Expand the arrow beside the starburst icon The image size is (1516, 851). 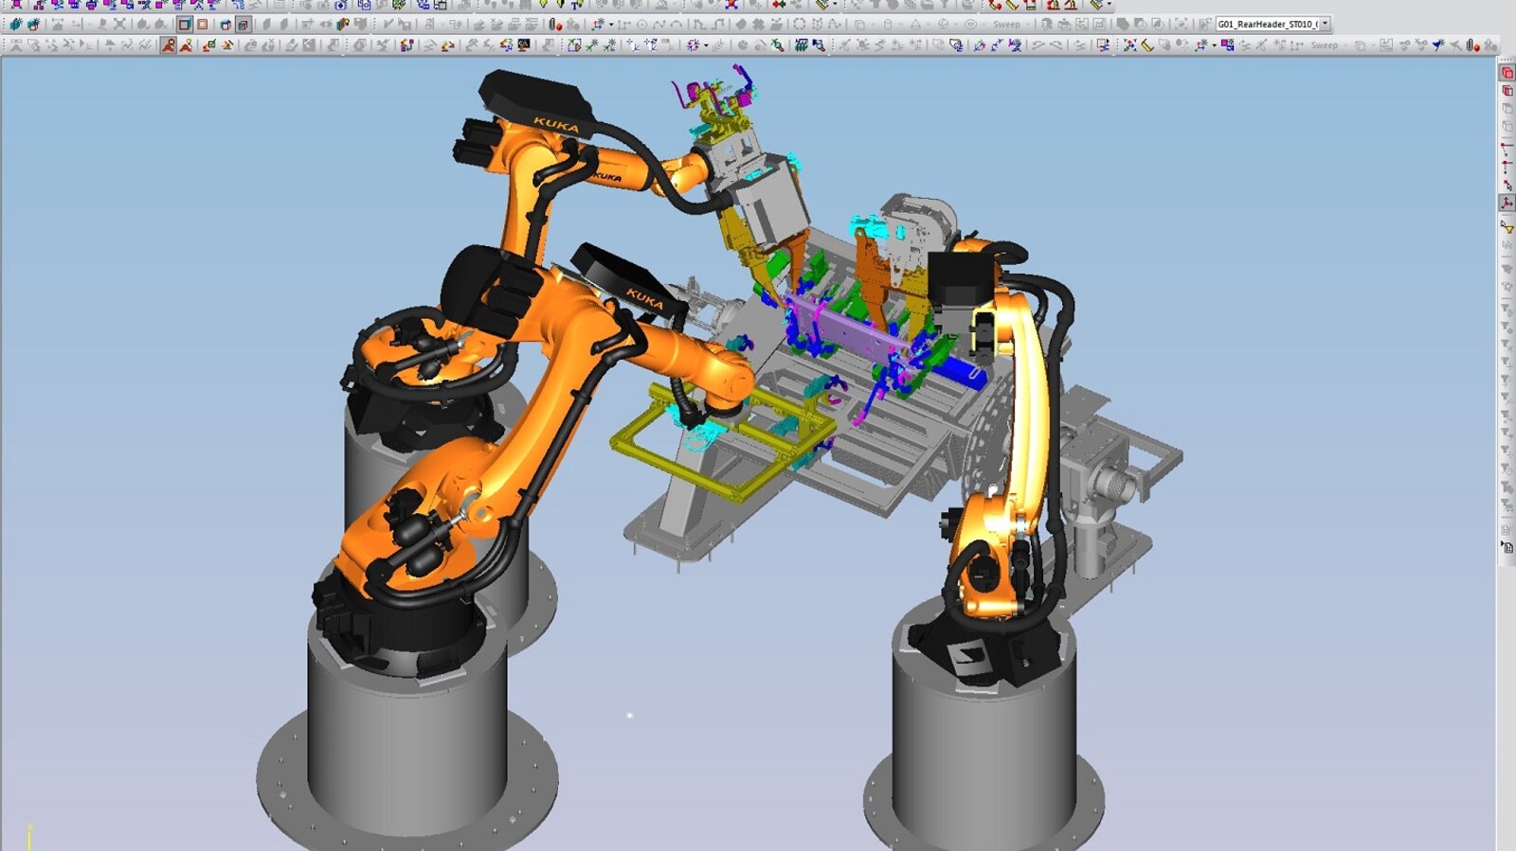click(706, 45)
